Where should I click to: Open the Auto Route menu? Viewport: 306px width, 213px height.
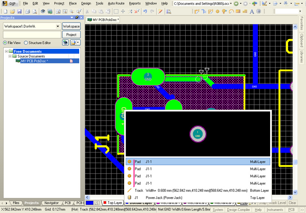click(116, 3)
